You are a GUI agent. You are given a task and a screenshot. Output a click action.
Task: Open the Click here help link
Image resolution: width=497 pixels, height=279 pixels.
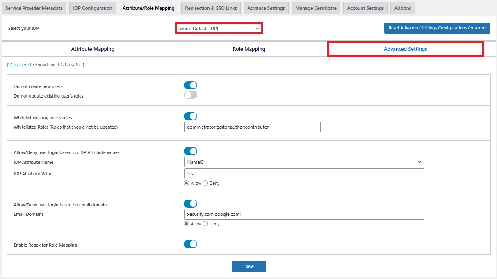[19, 64]
